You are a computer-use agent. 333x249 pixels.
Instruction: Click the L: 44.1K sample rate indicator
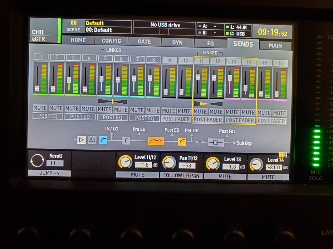238,27
